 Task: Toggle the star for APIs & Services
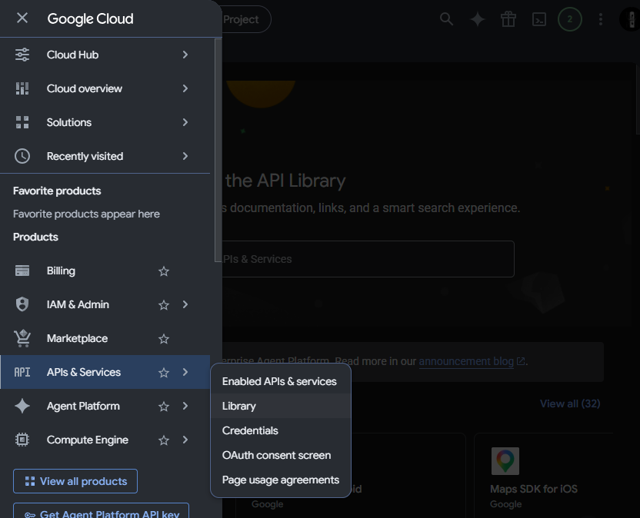[x=164, y=373]
